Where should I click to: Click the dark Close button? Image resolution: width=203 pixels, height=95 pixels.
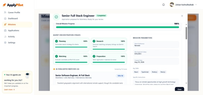click(x=179, y=89)
